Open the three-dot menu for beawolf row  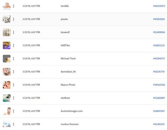coord(13,32)
